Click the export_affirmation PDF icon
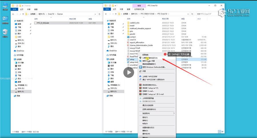 128,43
